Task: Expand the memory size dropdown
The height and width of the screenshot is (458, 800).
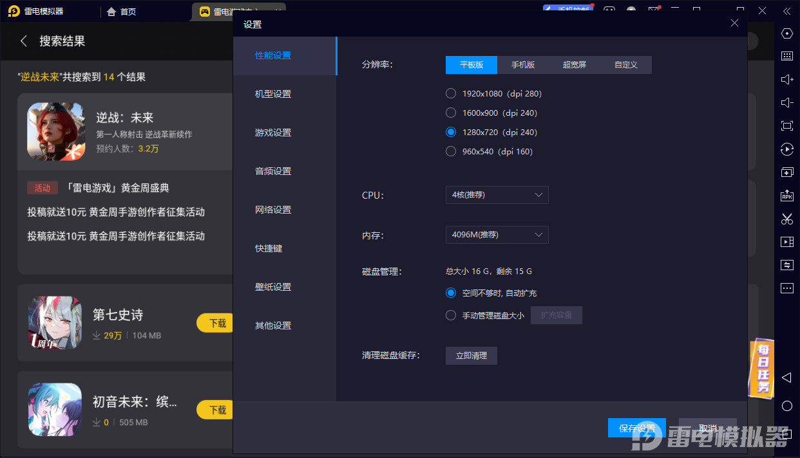Action: (497, 235)
